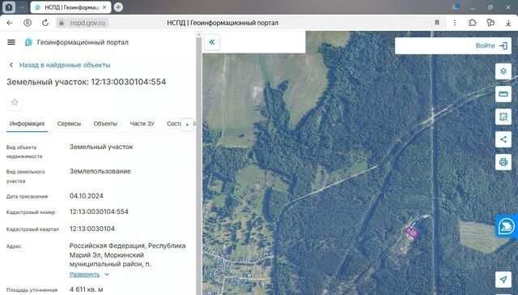Click the highlighted purple parcel on map

pos(411,232)
